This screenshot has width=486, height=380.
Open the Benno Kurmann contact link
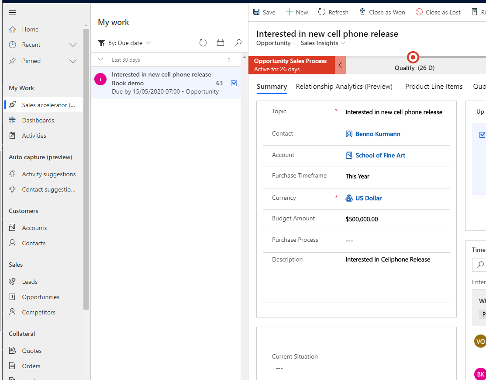click(x=378, y=134)
